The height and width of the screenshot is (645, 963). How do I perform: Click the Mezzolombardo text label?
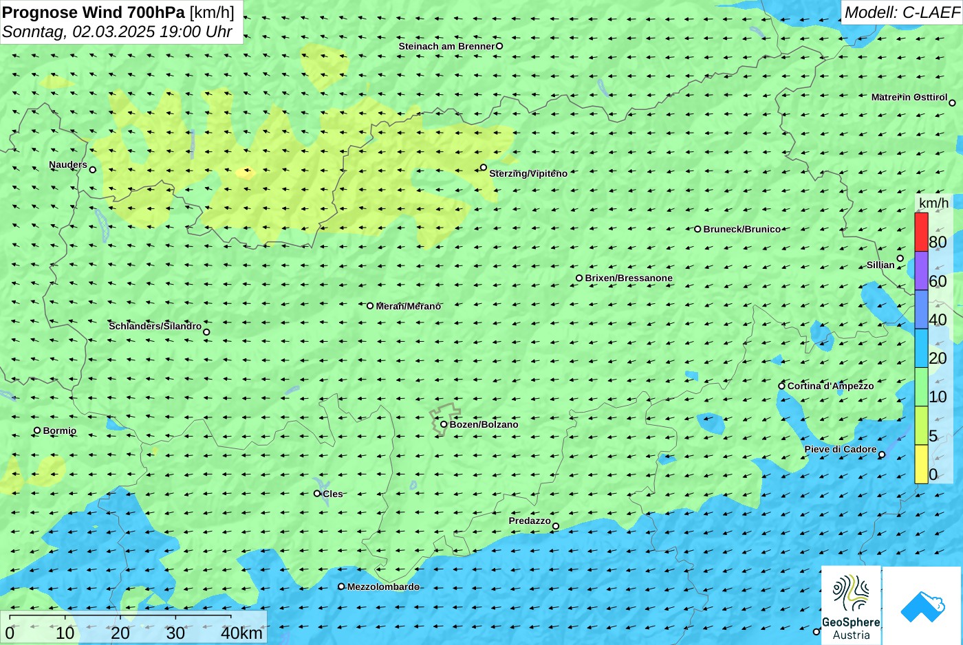click(x=383, y=587)
